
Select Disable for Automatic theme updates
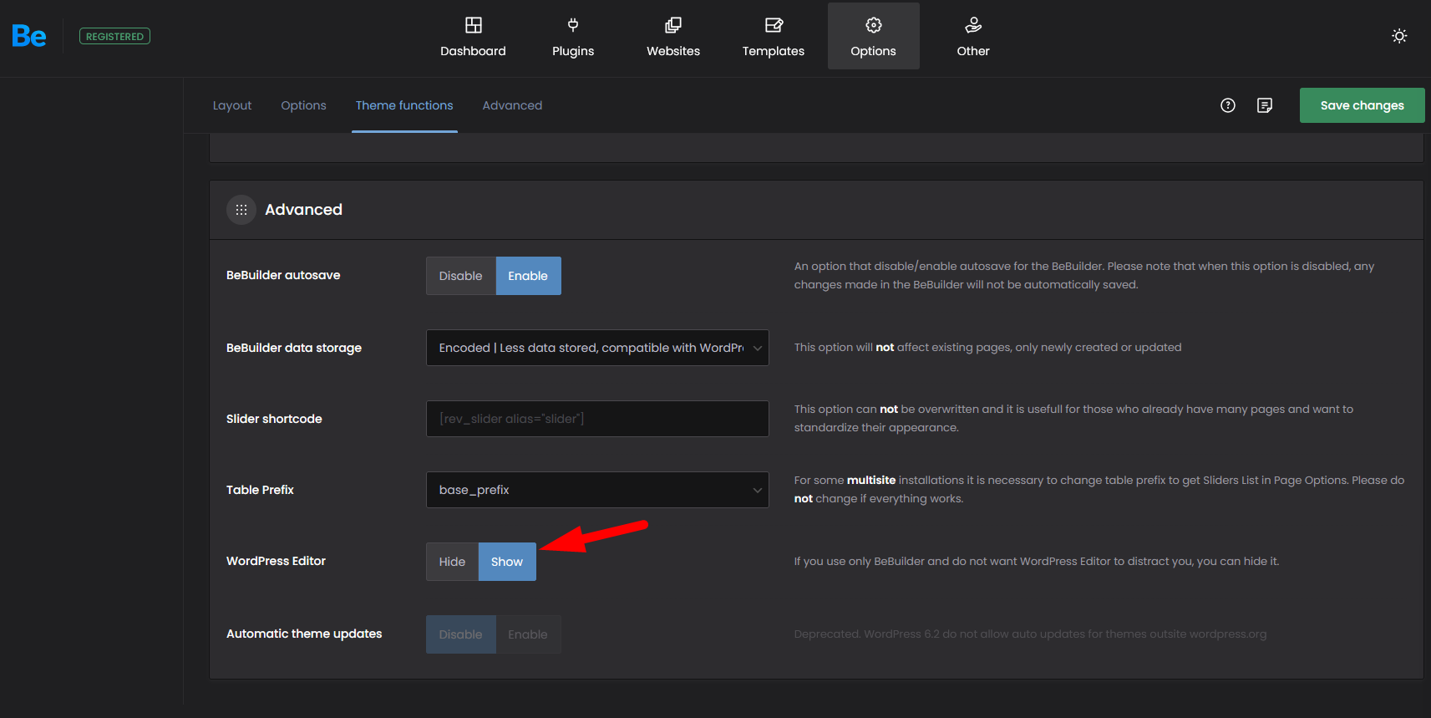point(461,634)
